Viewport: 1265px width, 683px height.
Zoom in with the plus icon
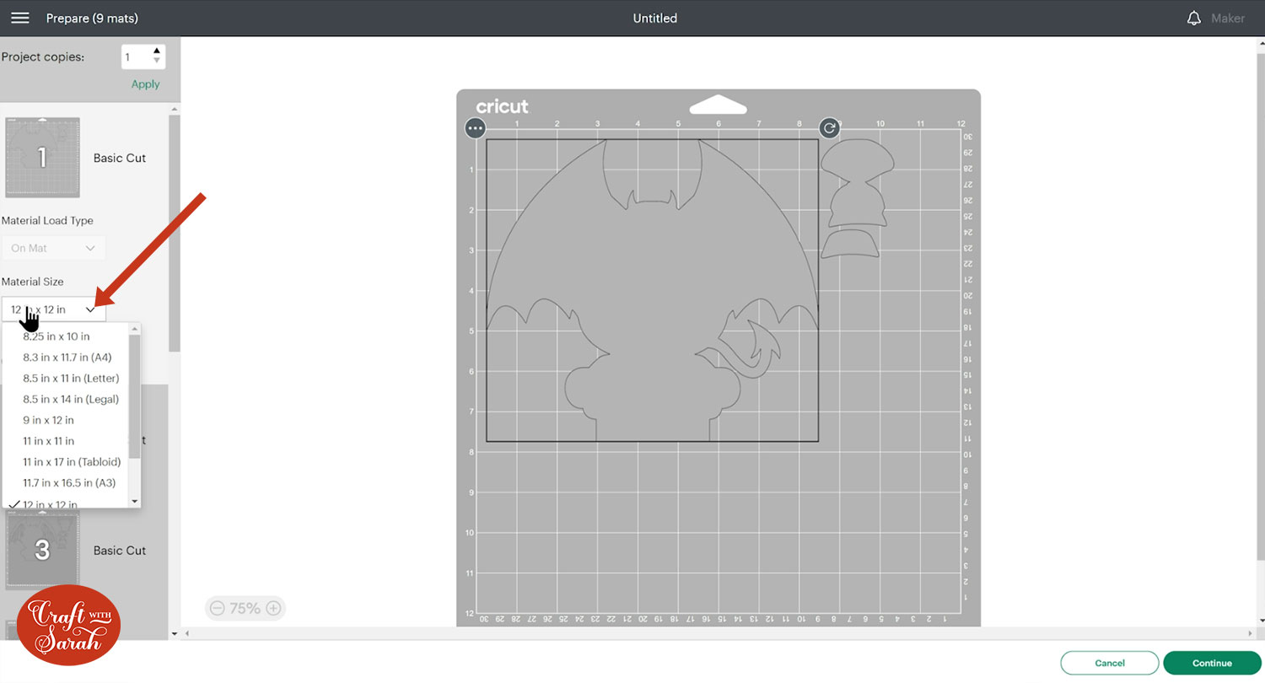(x=273, y=608)
